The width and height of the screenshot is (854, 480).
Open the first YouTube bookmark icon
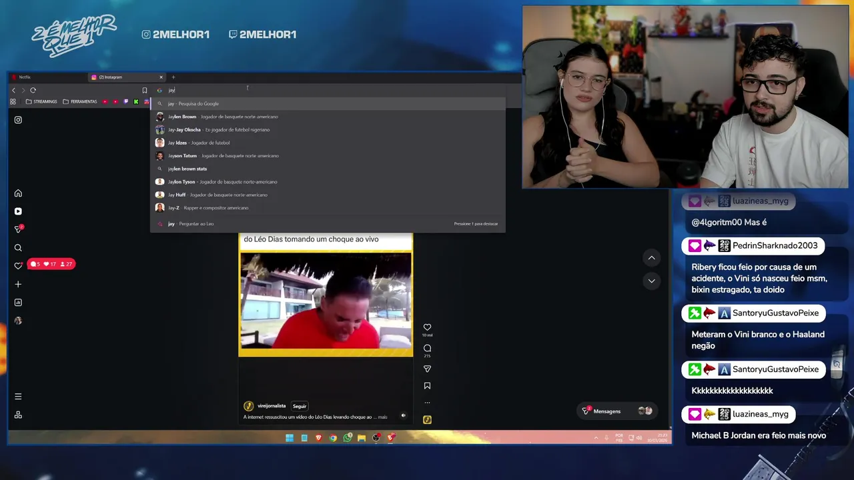[x=105, y=101]
